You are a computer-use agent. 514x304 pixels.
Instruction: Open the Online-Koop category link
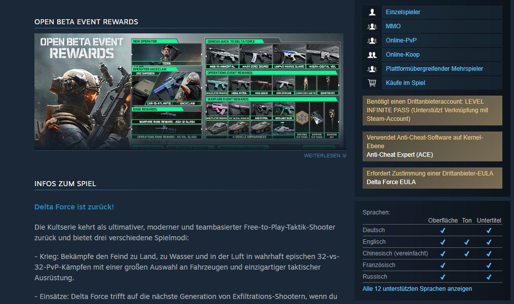402,55
